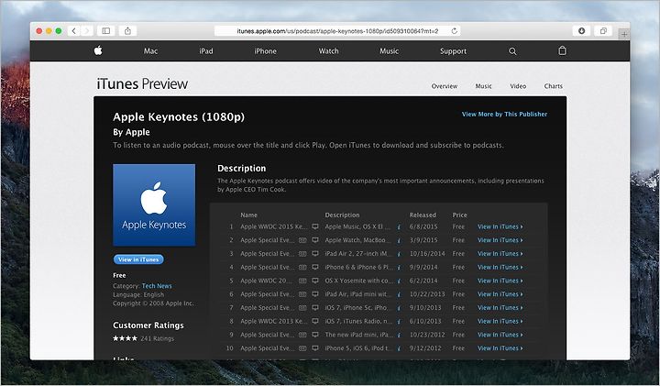
Task: Show info for the iPhone 6 & iPhone 6 Plus description
Action: [399, 268]
